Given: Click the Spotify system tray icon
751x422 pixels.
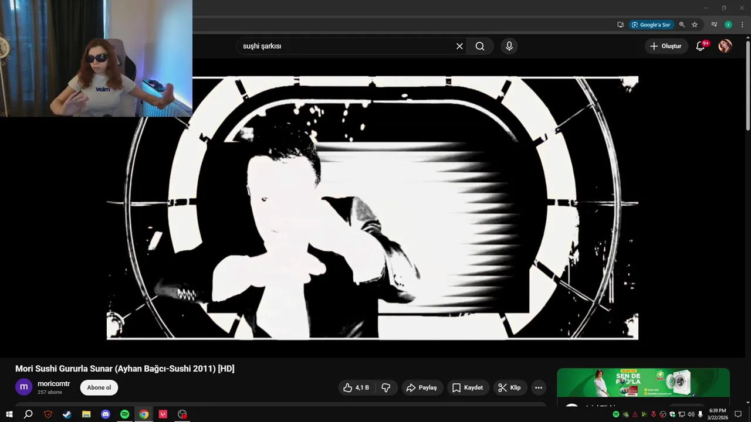Looking at the screenshot, I should click(616, 414).
